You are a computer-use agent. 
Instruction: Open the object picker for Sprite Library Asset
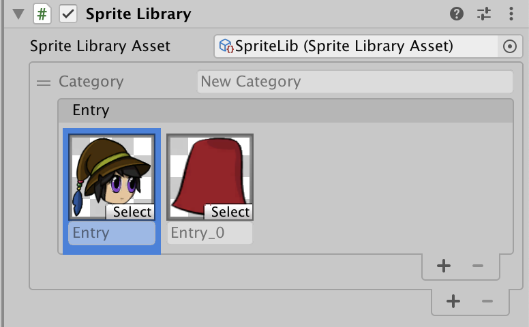(509, 46)
